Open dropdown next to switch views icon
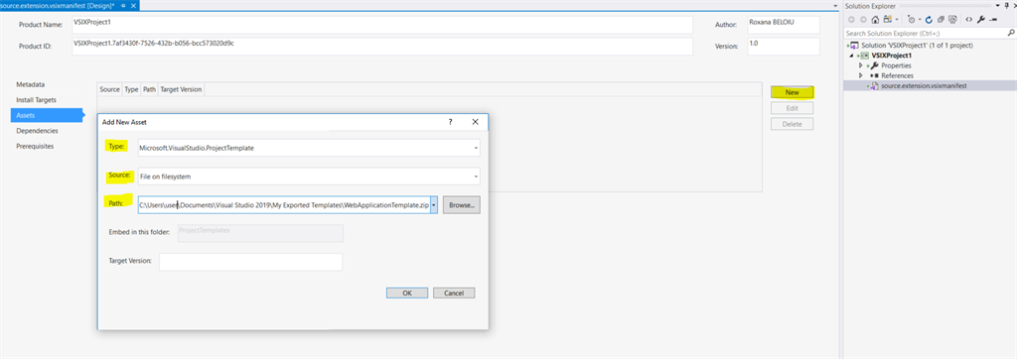Screen dimensions: 1017x359 tap(897, 20)
